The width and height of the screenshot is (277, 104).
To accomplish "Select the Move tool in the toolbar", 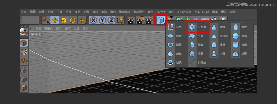I will pos(55,20).
